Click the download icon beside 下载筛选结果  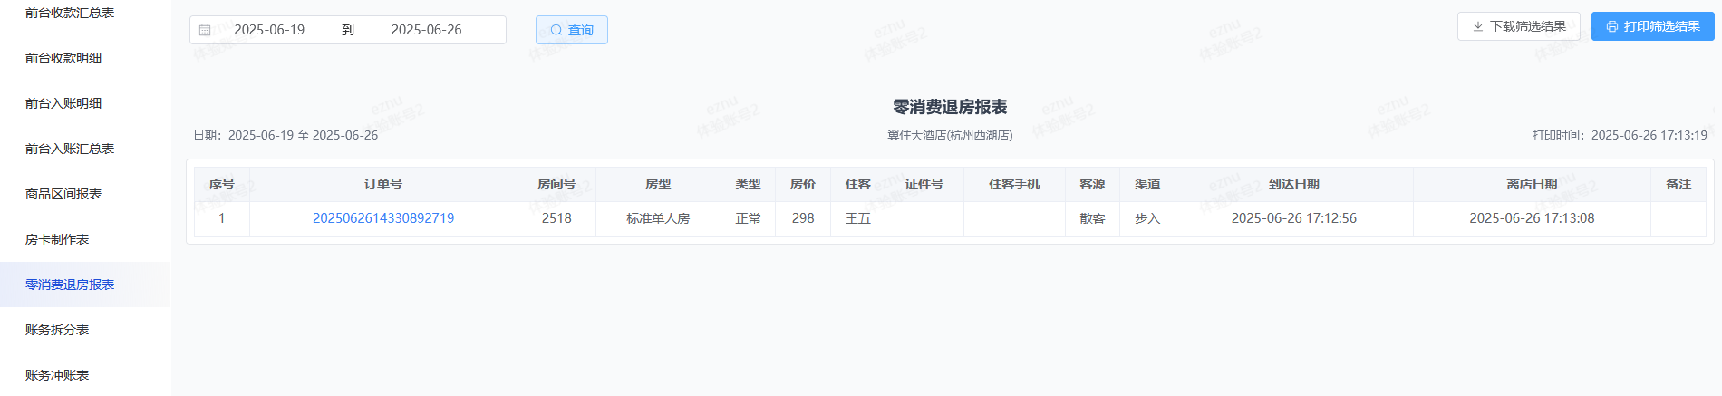pyautogui.click(x=1478, y=26)
